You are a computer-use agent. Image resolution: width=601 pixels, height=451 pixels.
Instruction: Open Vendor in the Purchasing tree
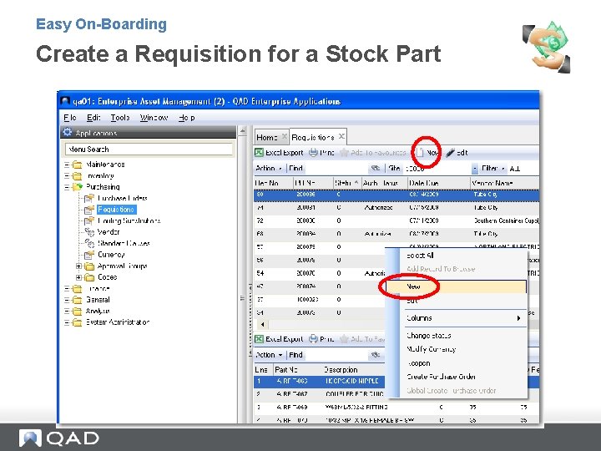coord(109,232)
